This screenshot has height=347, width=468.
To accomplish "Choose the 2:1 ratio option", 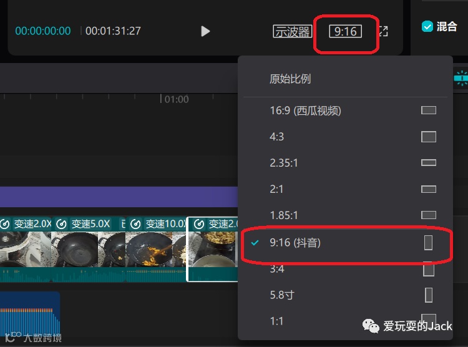I will coord(345,189).
